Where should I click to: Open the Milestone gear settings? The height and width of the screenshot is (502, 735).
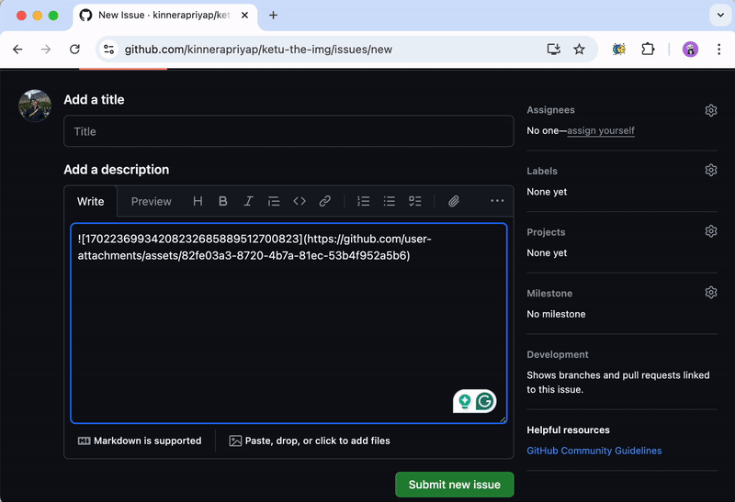[x=711, y=293]
